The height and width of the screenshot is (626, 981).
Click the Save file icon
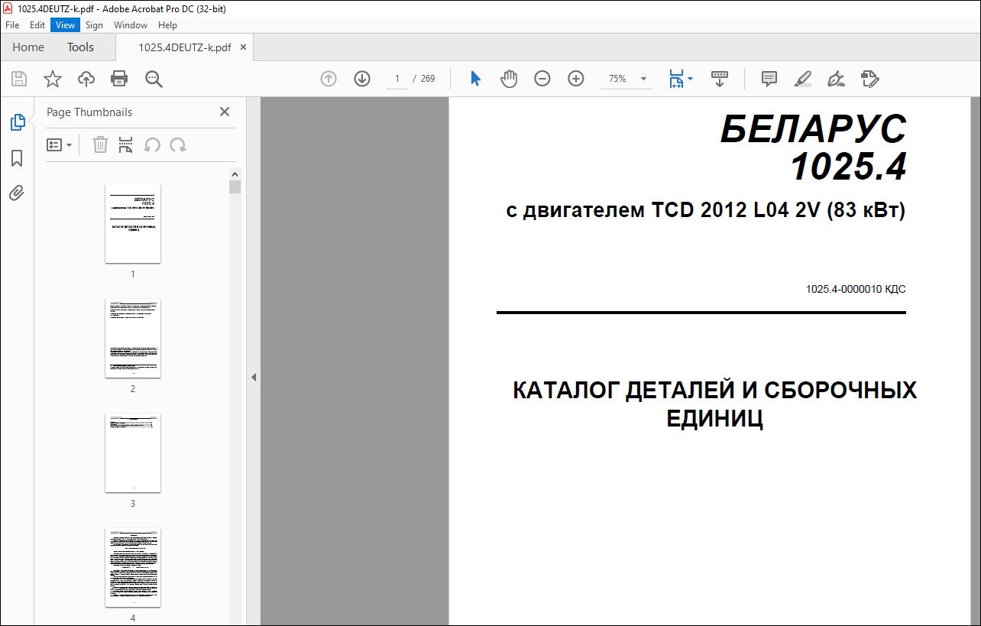[19, 79]
